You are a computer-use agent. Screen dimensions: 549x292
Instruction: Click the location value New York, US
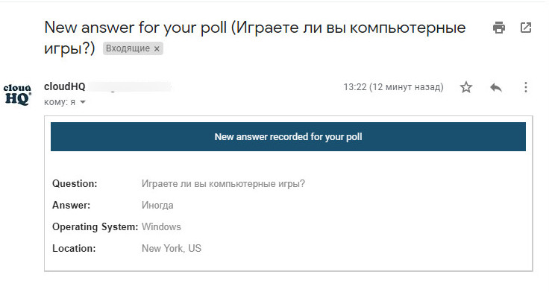(172, 248)
